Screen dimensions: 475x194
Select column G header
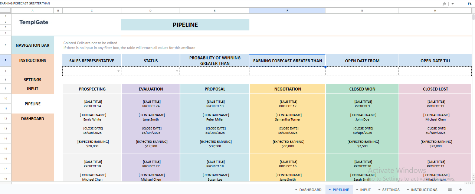362,11
